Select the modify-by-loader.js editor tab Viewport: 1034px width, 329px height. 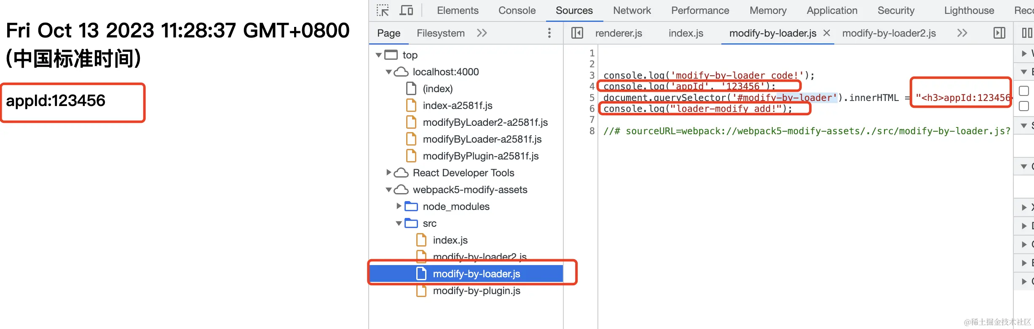[773, 33]
